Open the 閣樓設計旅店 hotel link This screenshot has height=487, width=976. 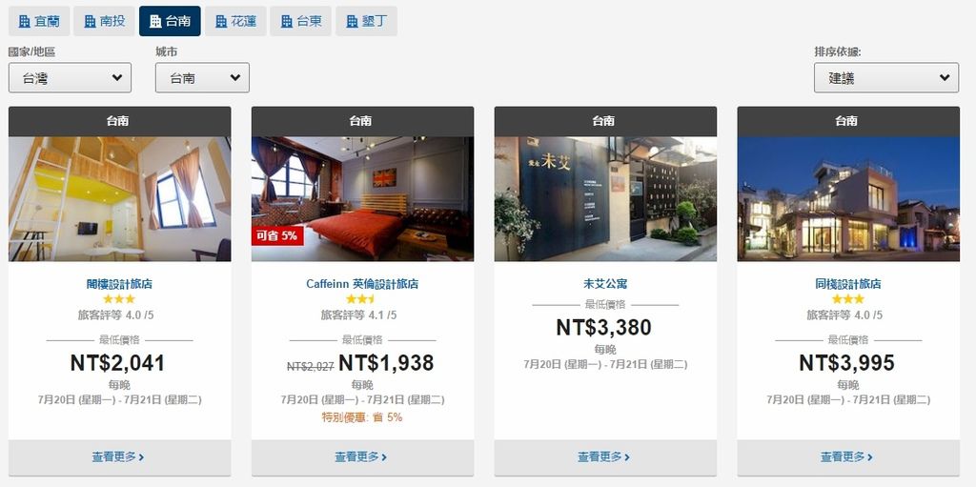(x=119, y=284)
